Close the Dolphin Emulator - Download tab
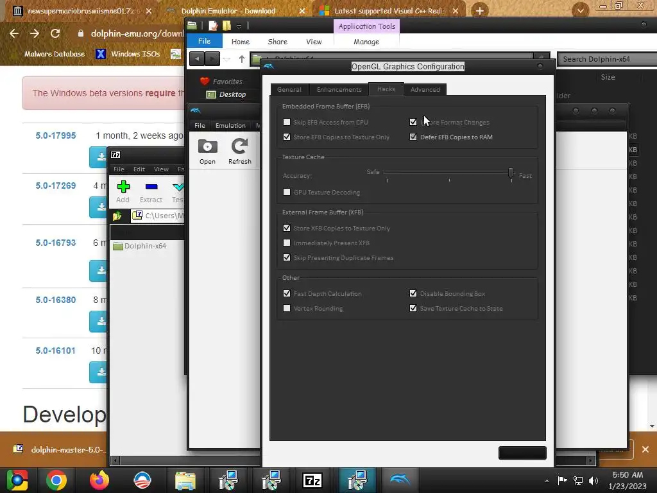Image resolution: width=657 pixels, height=493 pixels. tap(302, 11)
